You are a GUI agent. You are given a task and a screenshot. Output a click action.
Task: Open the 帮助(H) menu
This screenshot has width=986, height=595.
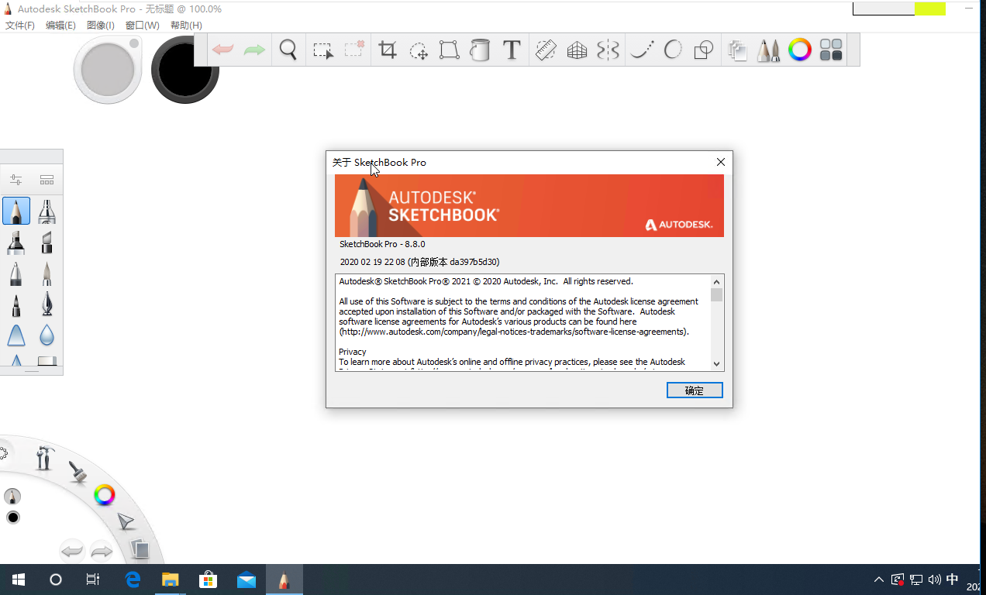(186, 26)
